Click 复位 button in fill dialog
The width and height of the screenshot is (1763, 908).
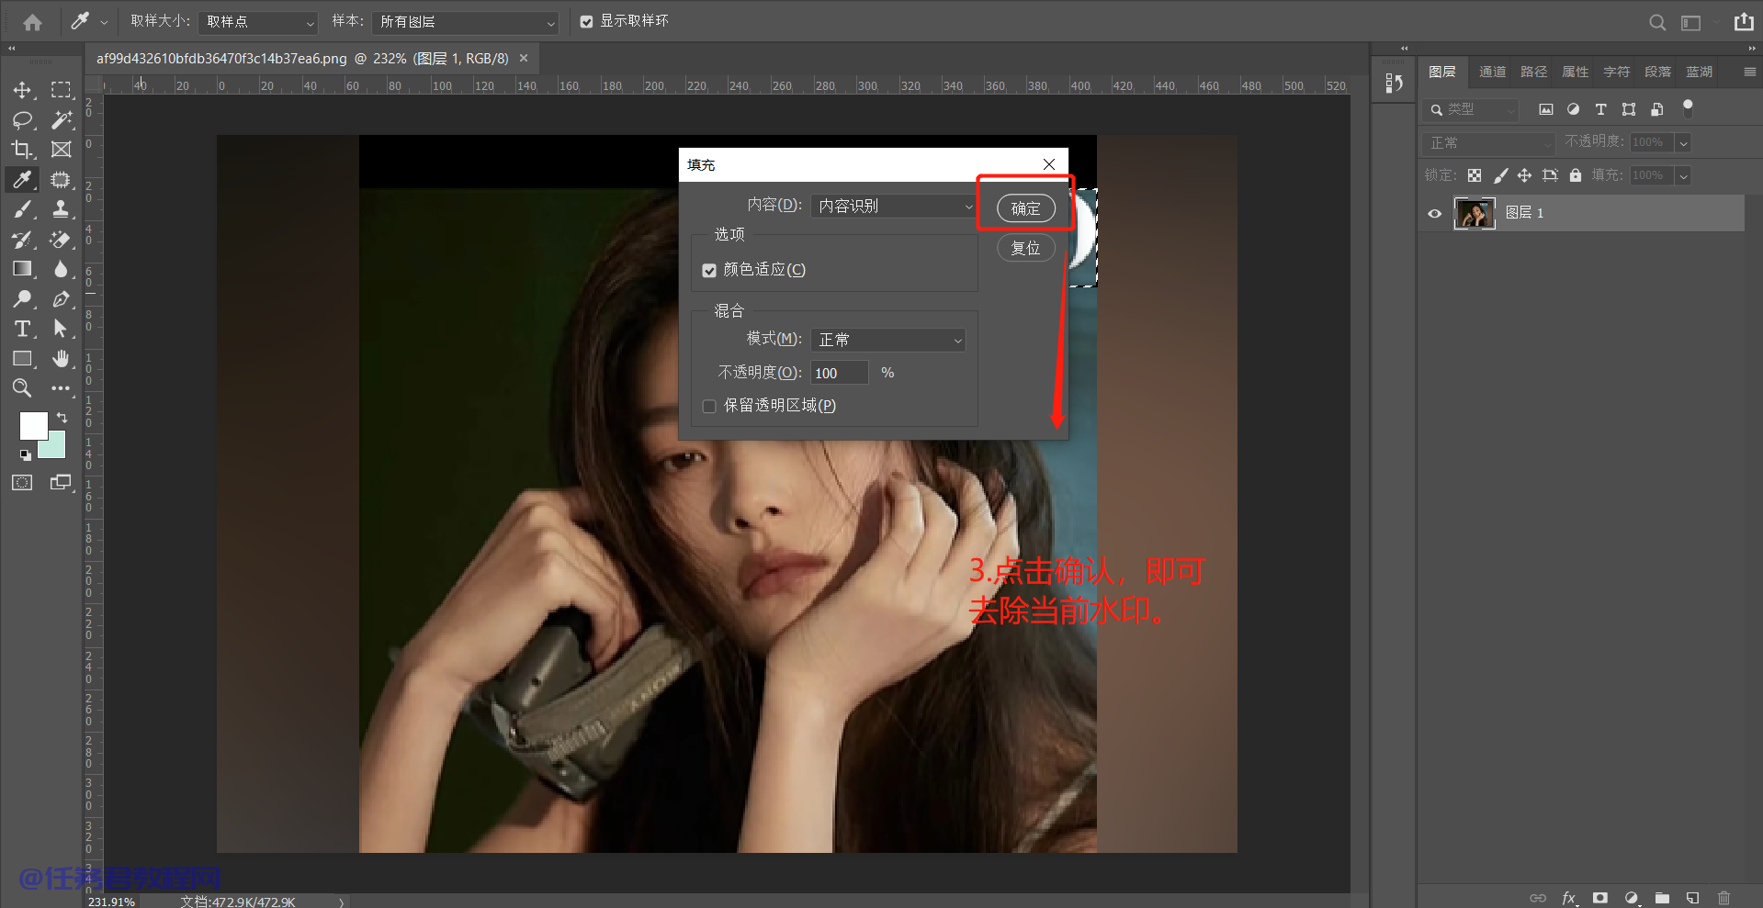[x=1026, y=248]
